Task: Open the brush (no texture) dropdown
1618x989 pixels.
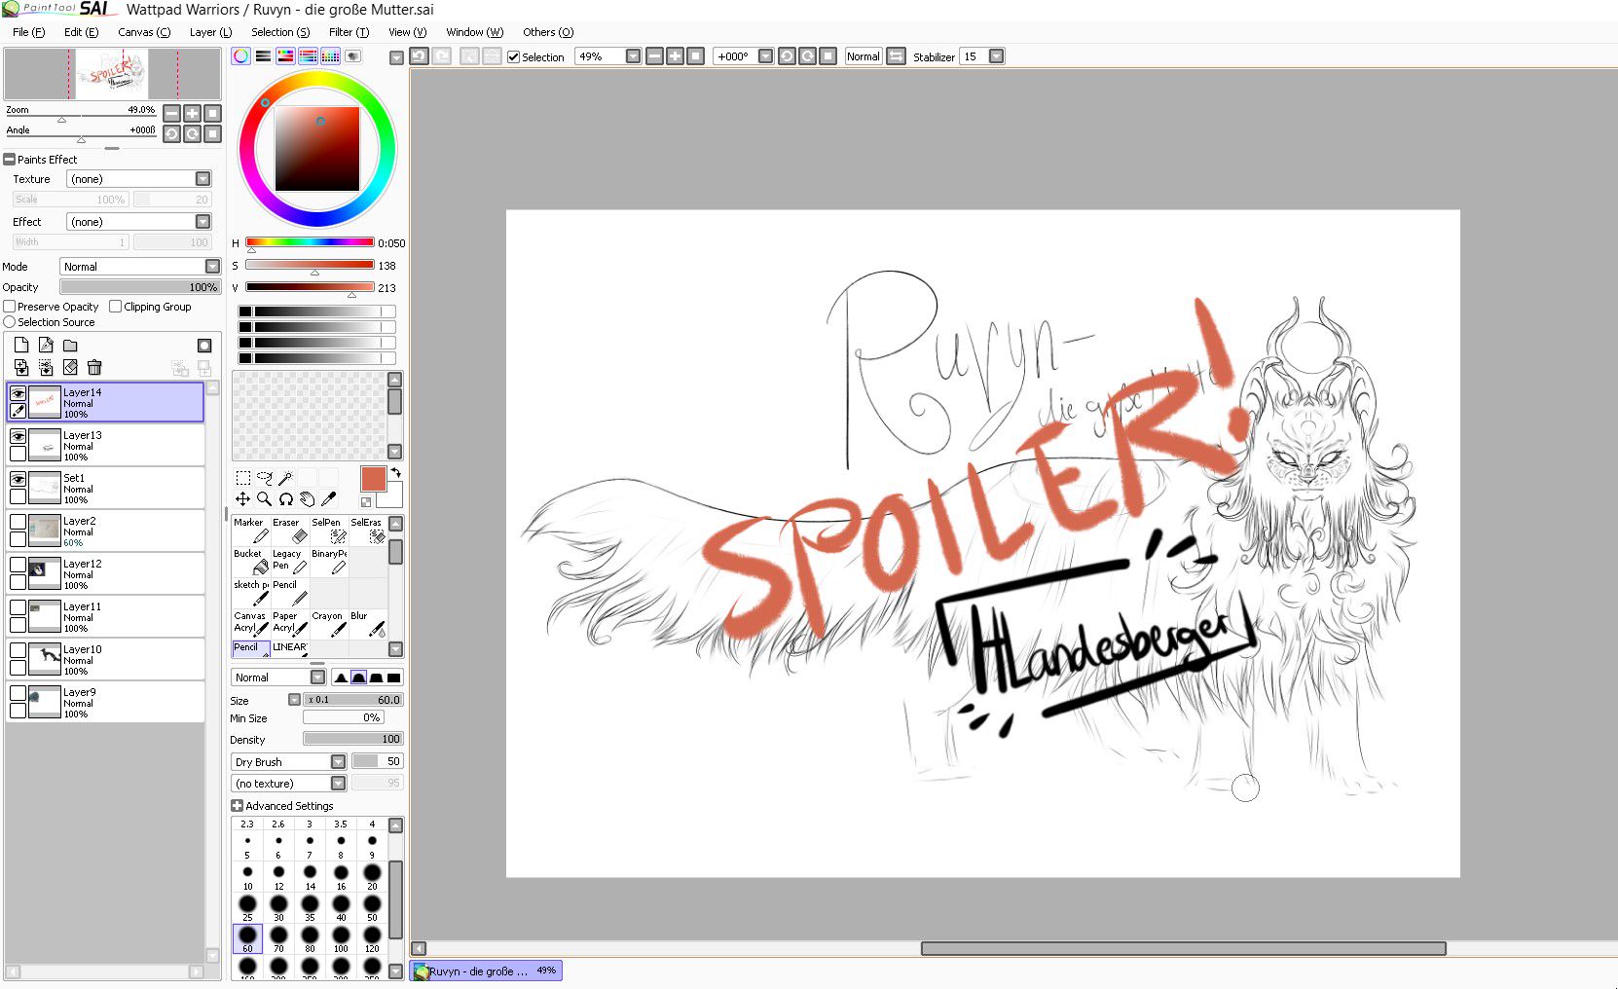Action: pyautogui.click(x=339, y=784)
